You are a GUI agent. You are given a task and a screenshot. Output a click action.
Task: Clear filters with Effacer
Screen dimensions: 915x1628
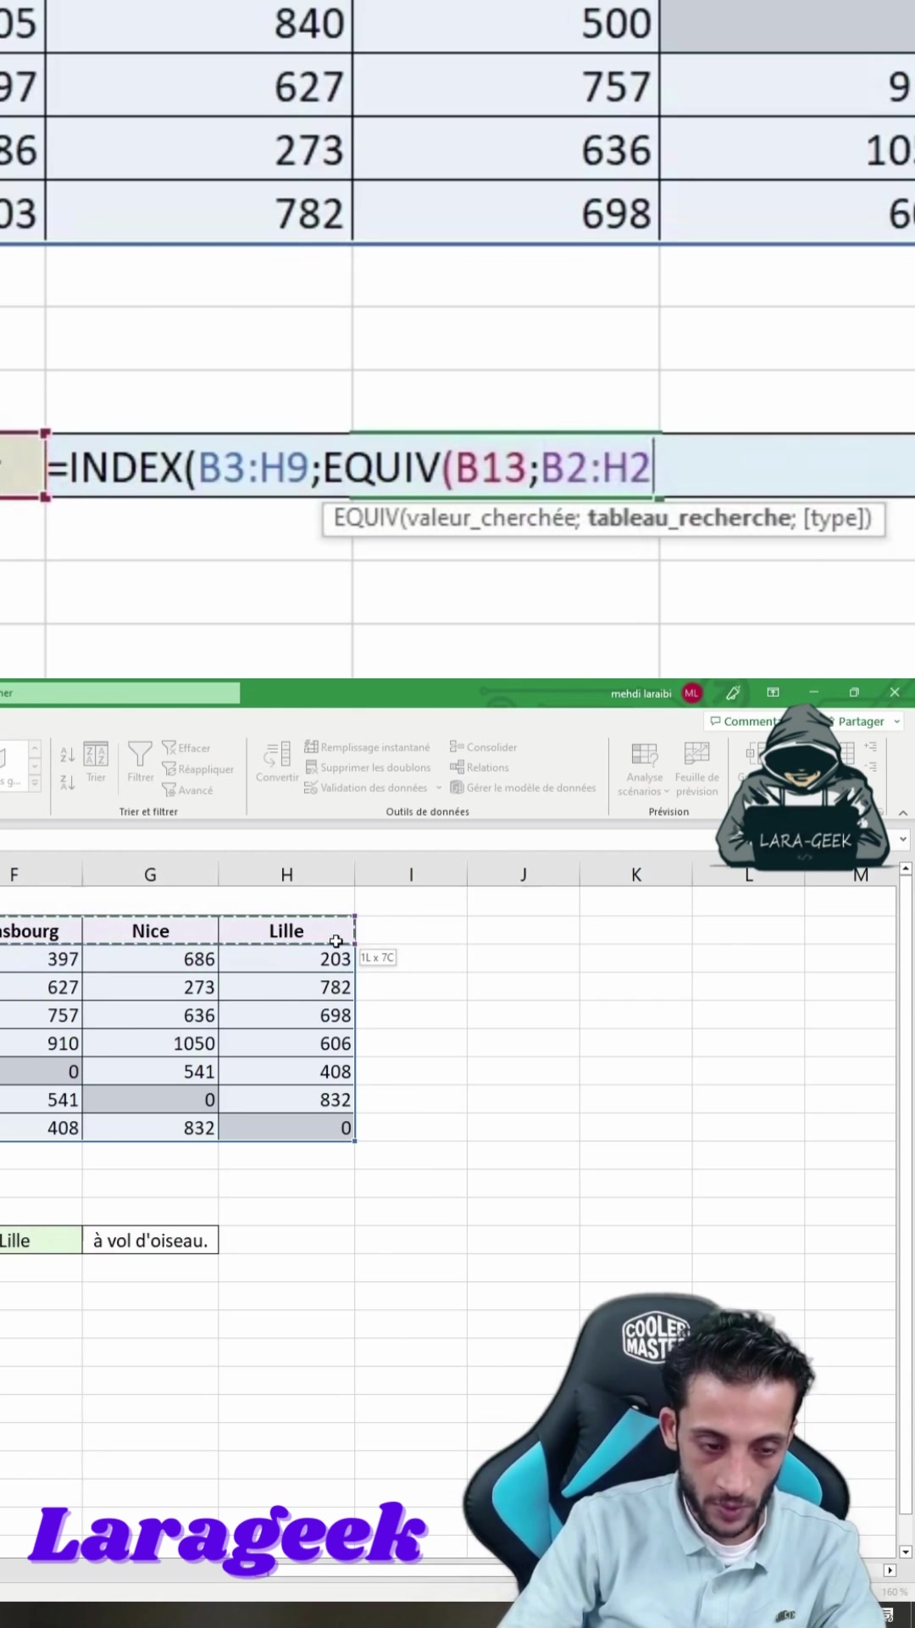point(186,748)
